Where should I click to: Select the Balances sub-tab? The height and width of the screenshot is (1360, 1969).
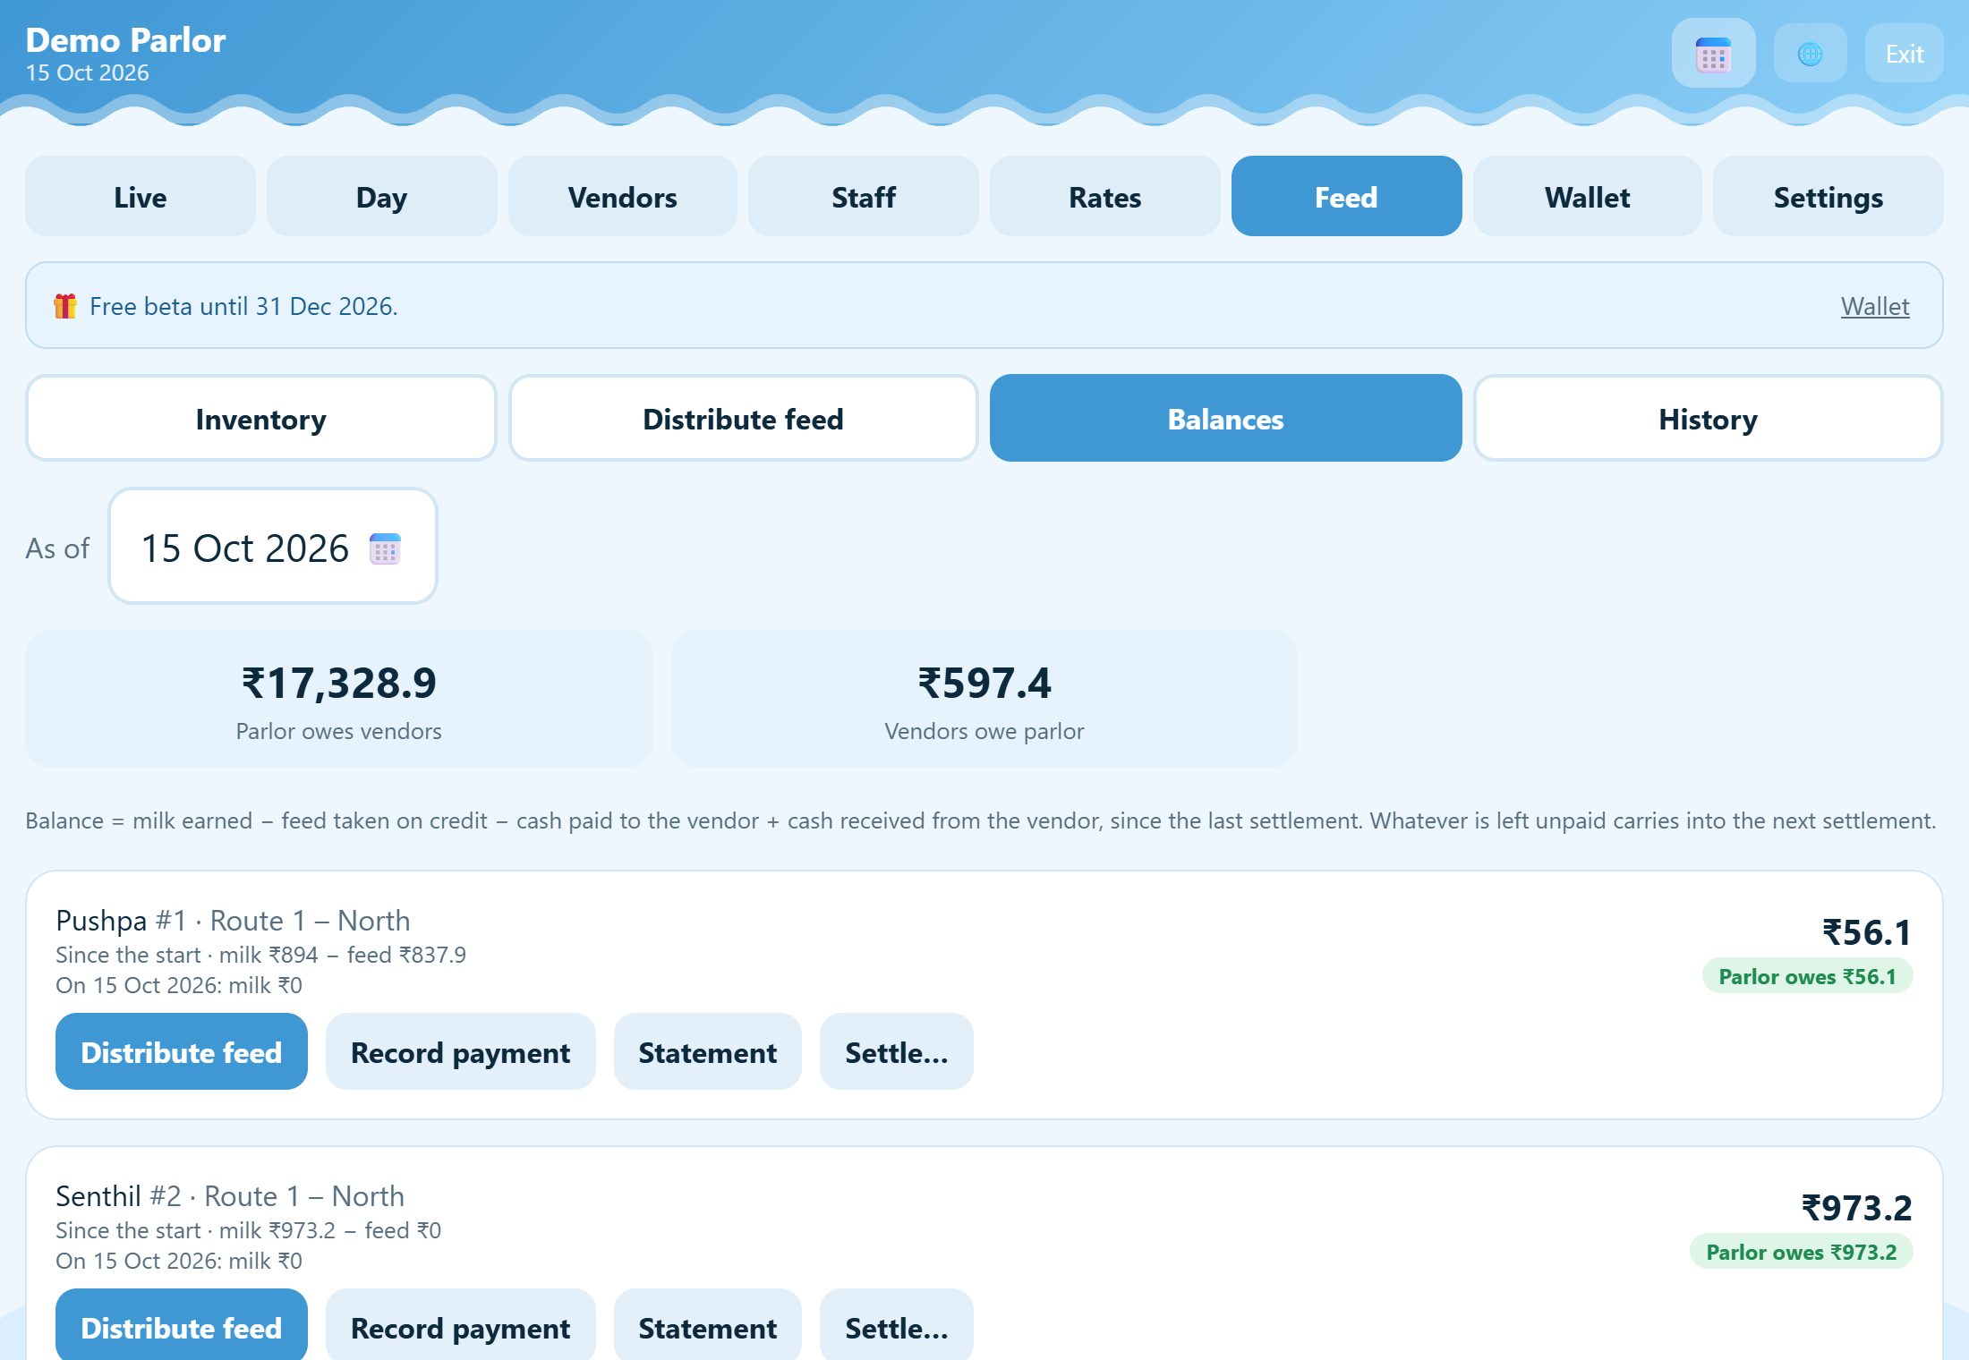tap(1225, 419)
